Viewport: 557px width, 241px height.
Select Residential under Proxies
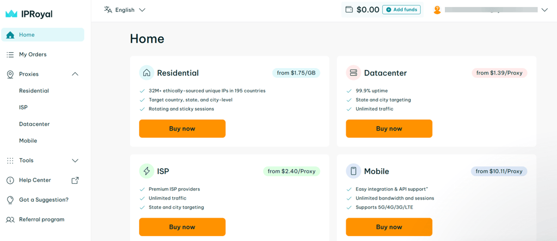coord(34,91)
